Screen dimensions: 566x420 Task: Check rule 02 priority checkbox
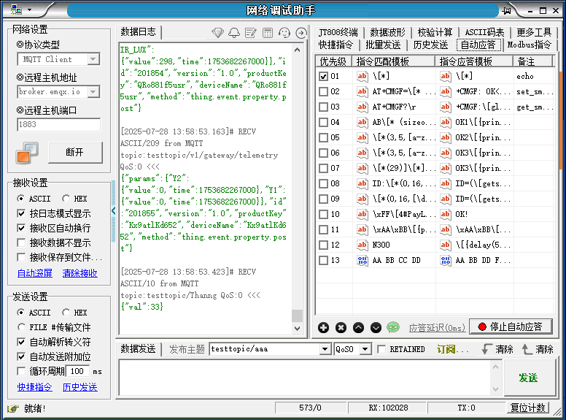pos(323,91)
